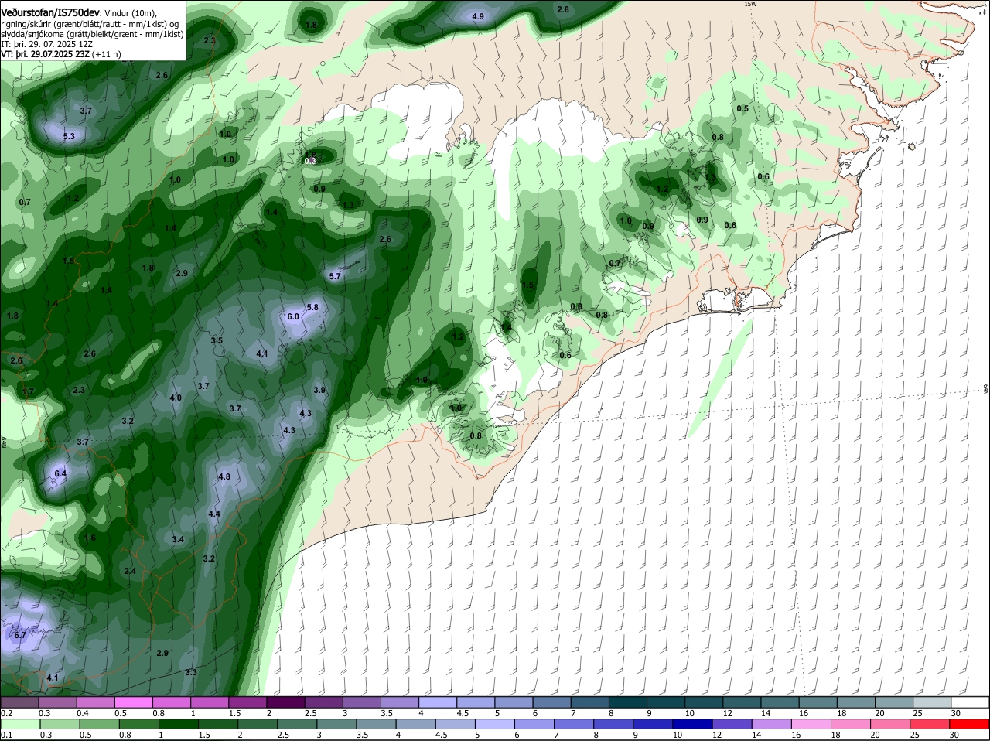Click the 5.7 precipitation value

pos(335,276)
